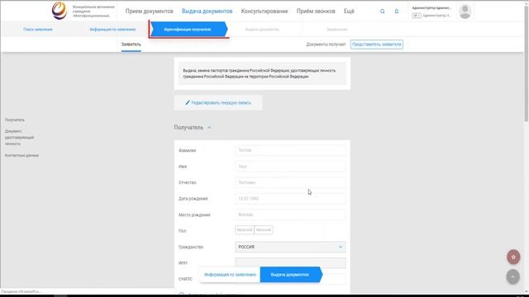The width and height of the screenshot is (529, 297).
Task: Open the search magnifier icon
Action: point(382,11)
